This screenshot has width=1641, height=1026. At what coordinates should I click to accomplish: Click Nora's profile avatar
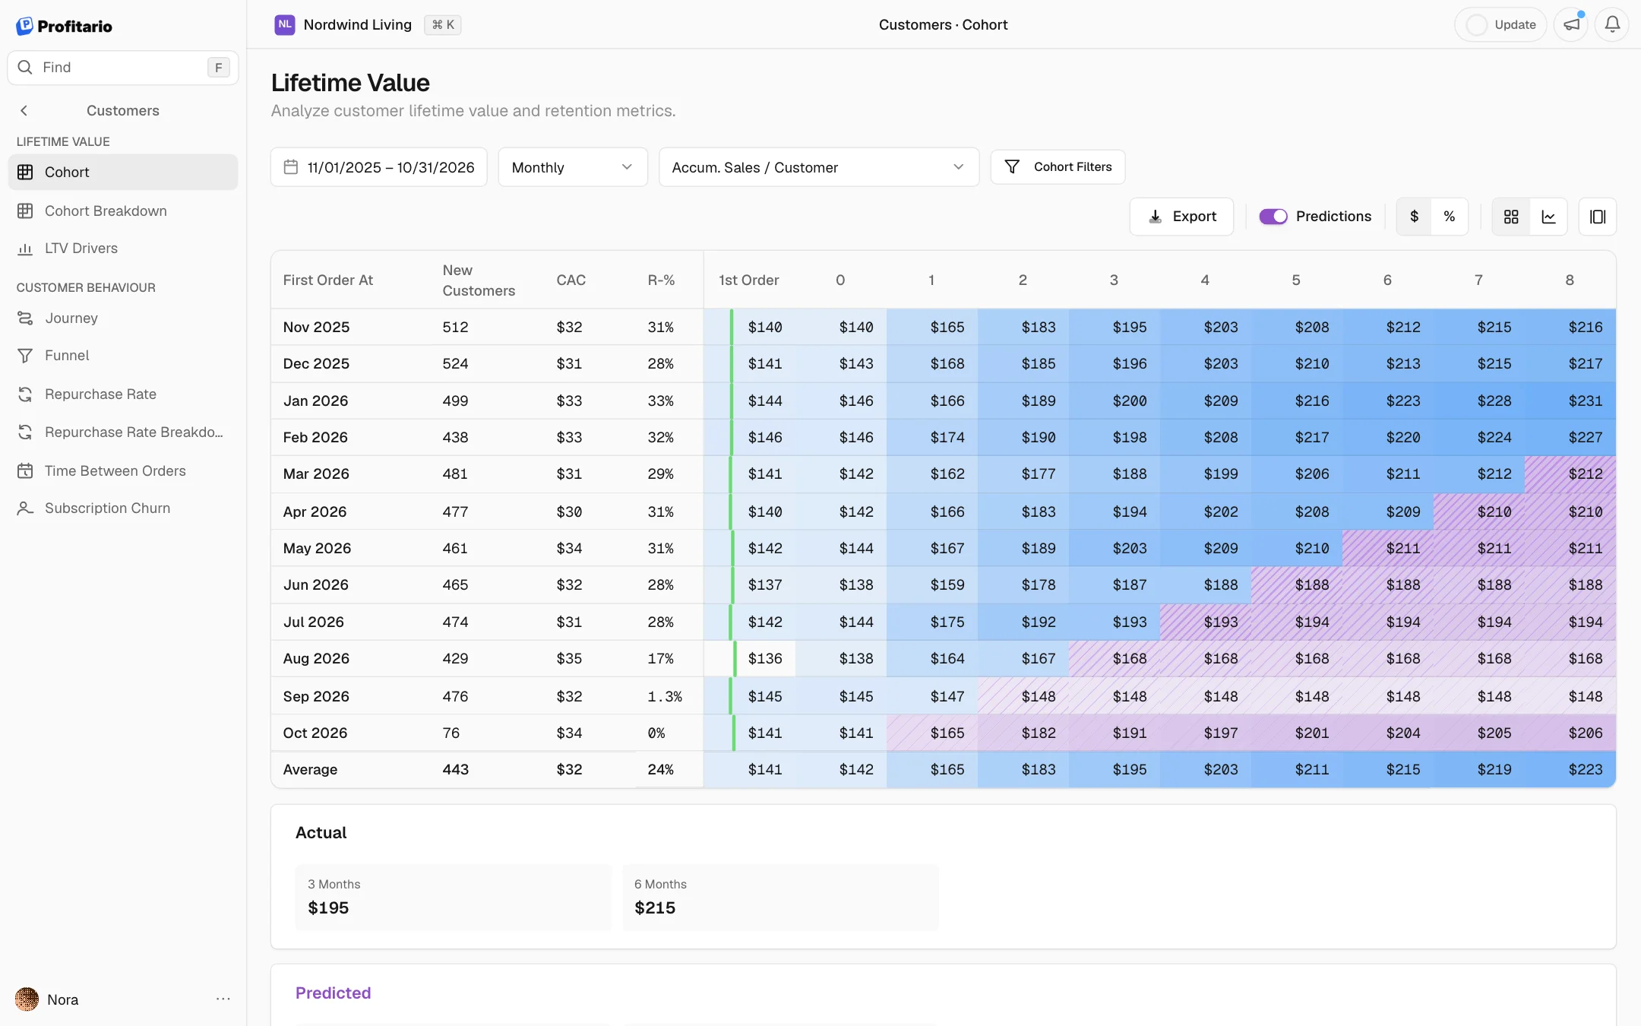pyautogui.click(x=27, y=999)
